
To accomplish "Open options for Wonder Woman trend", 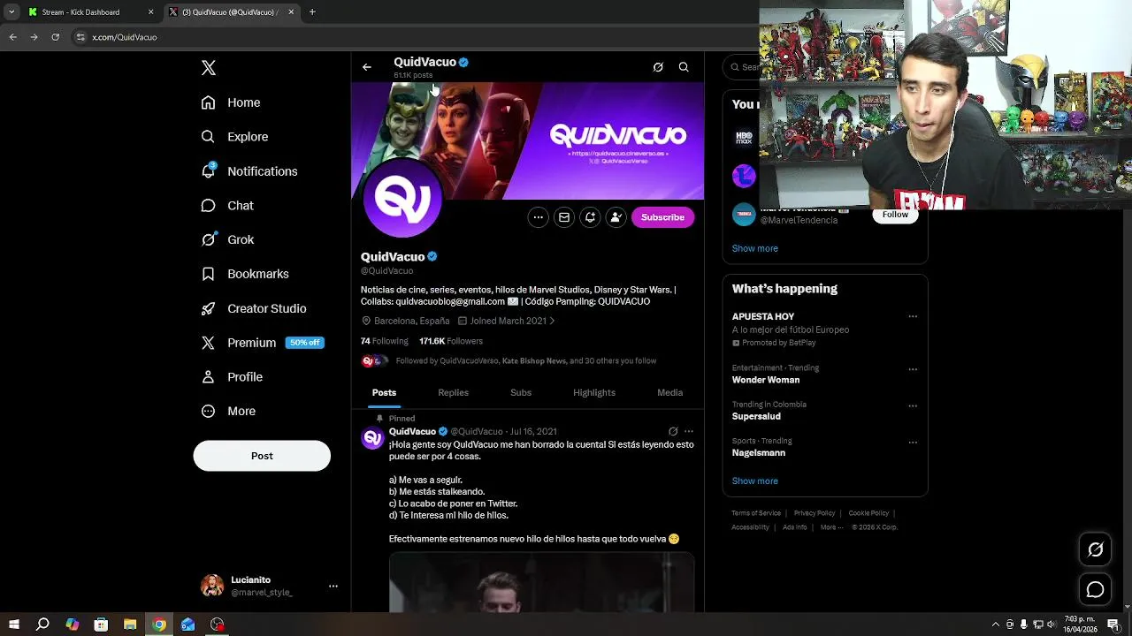I will click(x=913, y=369).
